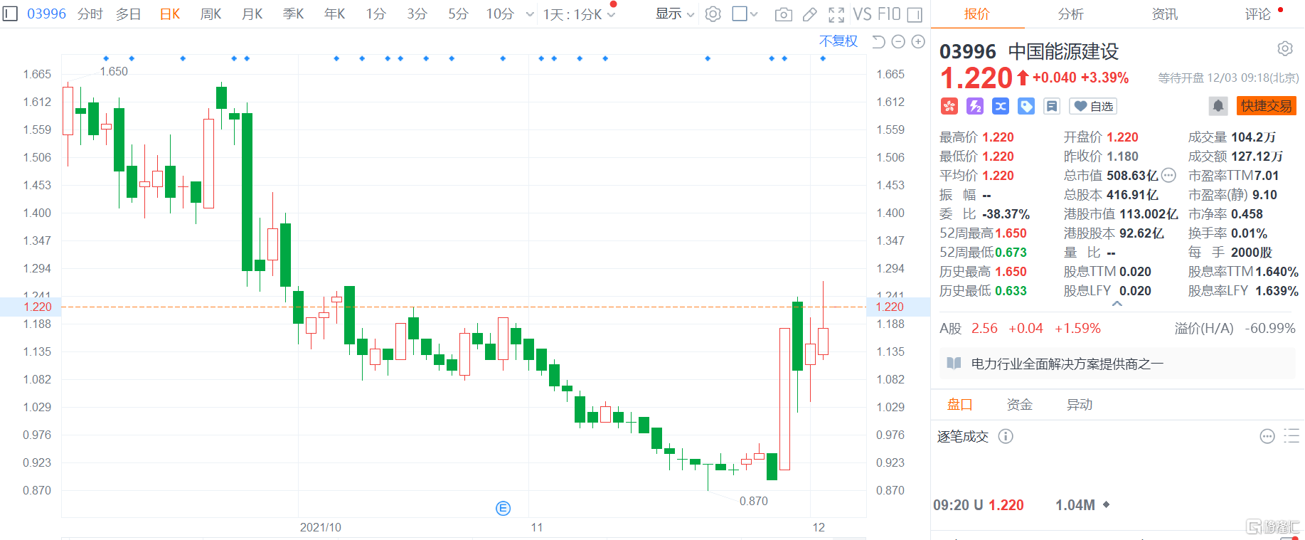Zoom out chart with minus icon
Viewport: 1305px width, 540px height.
tap(898, 42)
